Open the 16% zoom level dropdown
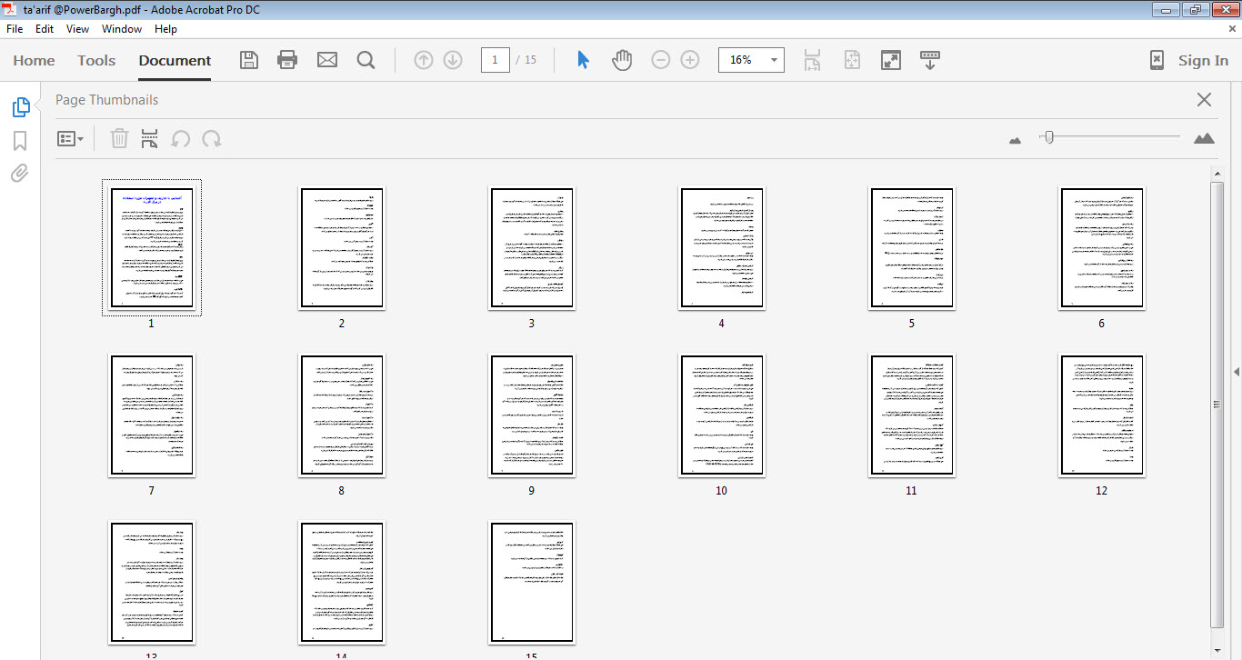 pyautogui.click(x=775, y=60)
